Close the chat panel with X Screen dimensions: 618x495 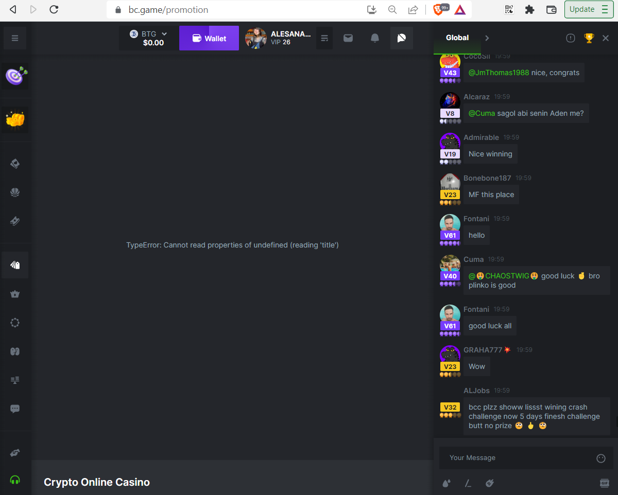(x=606, y=38)
